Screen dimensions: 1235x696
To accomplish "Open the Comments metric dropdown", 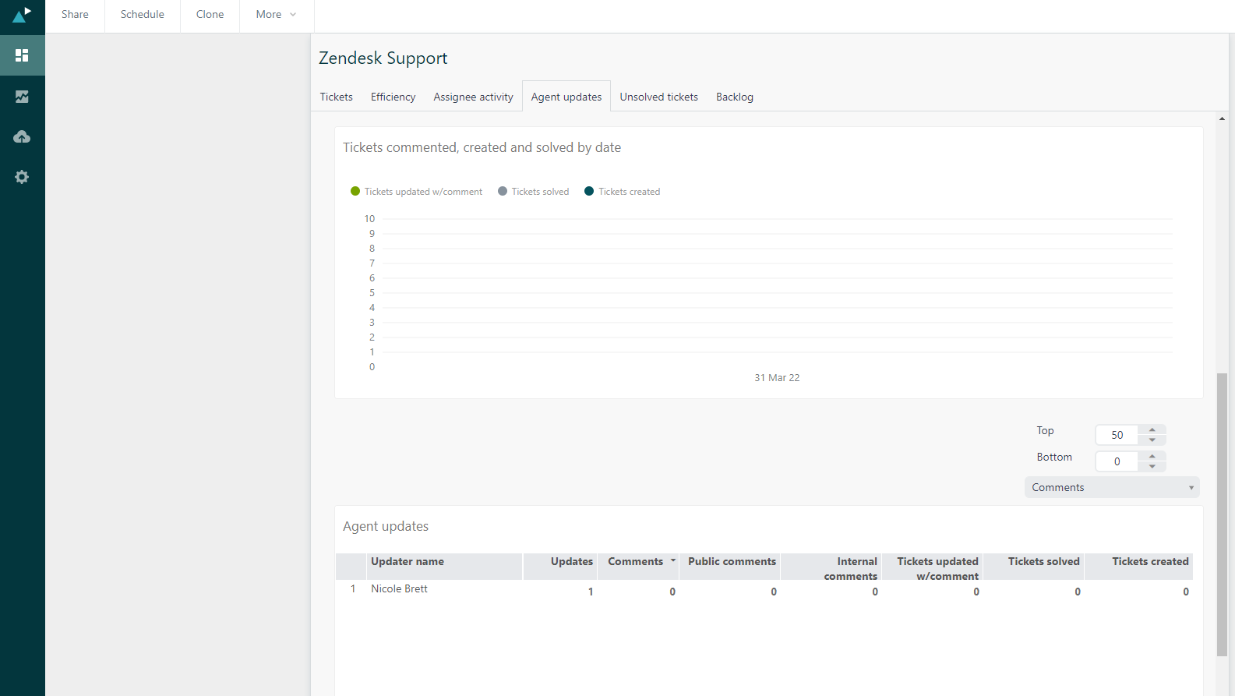I will pos(1112,487).
